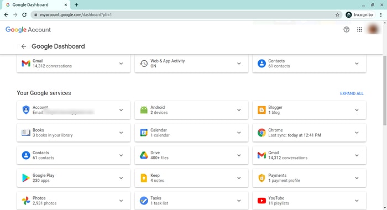Viewport: 387px width, 210px height.
Task: Expand the Chrome last sync card
Action: click(357, 133)
